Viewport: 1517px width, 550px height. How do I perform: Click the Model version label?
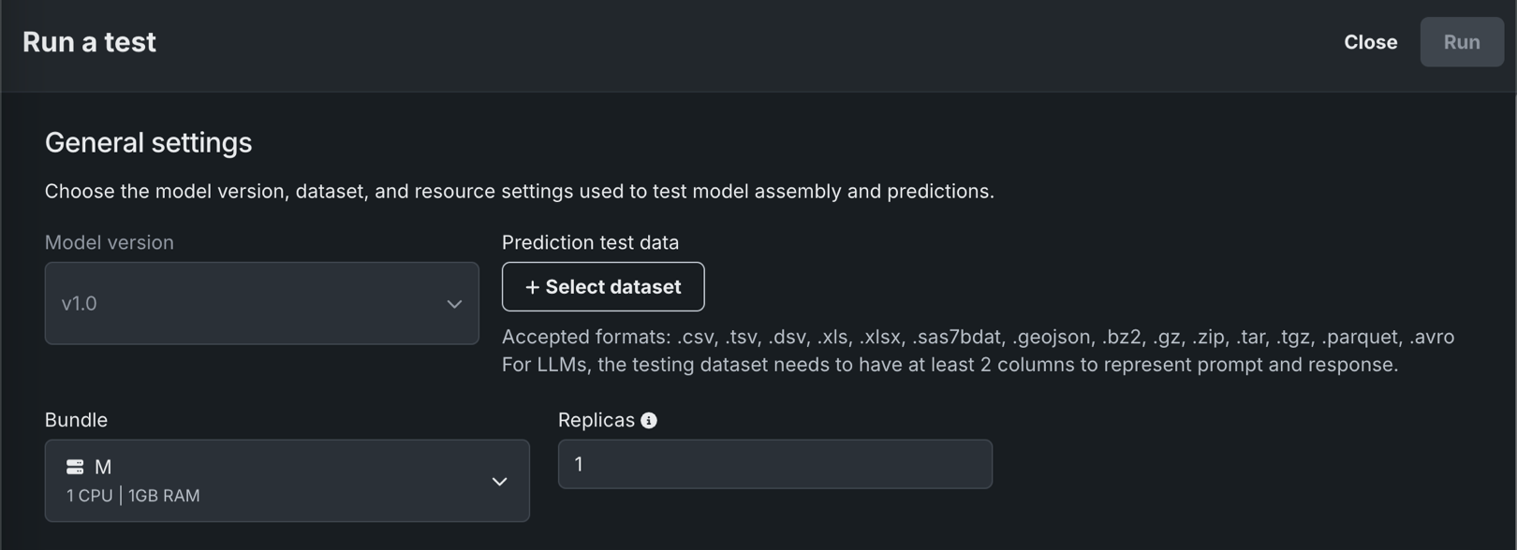tap(109, 242)
